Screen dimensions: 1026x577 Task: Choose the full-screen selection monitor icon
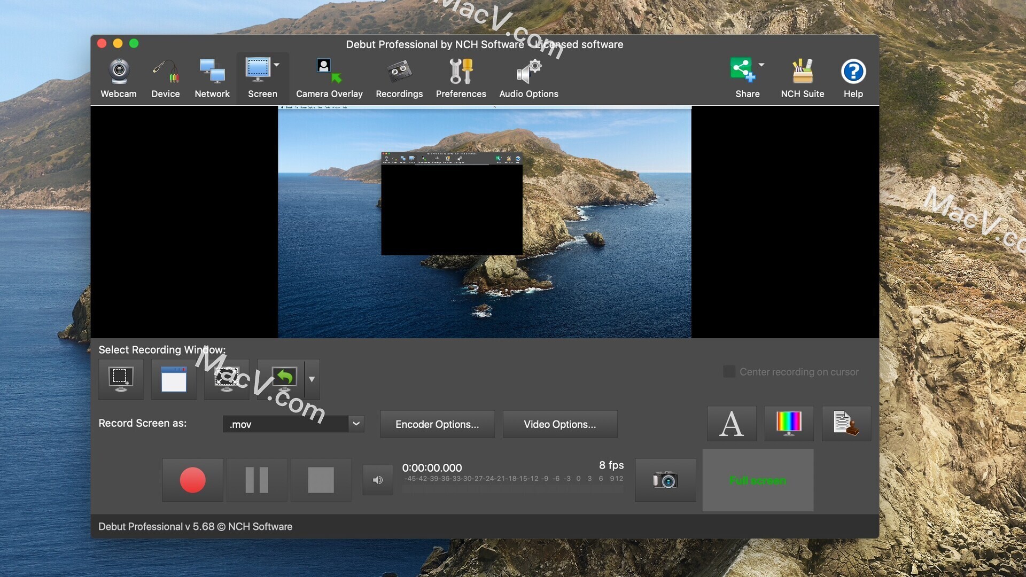point(227,379)
